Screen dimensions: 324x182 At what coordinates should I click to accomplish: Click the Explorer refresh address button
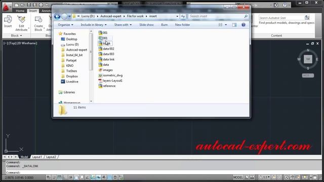pos(183,16)
